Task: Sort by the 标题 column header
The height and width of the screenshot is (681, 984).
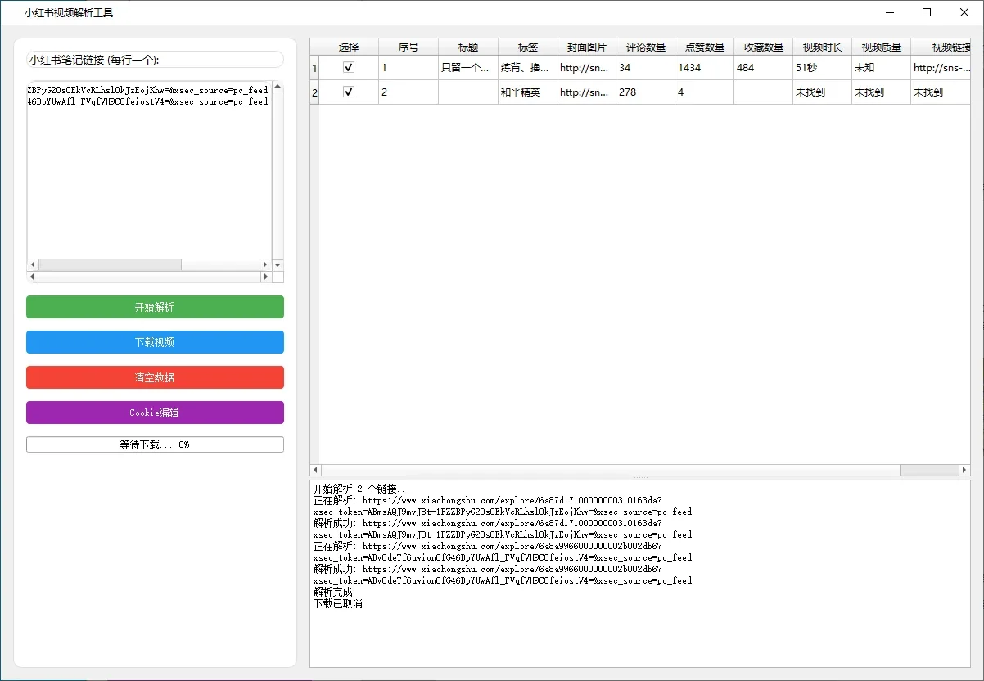Action: point(468,47)
